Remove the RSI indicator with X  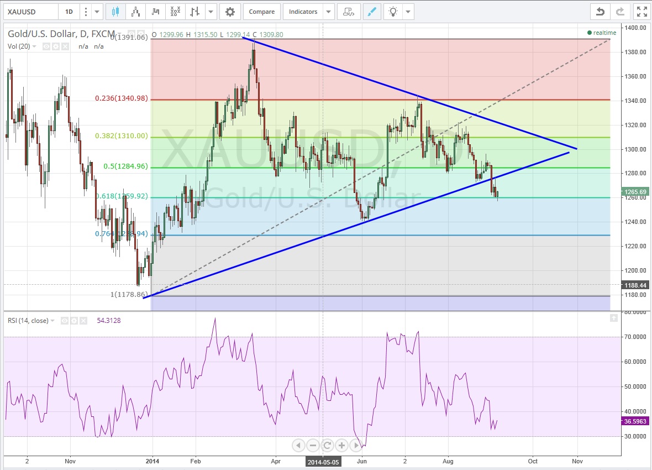pos(83,321)
